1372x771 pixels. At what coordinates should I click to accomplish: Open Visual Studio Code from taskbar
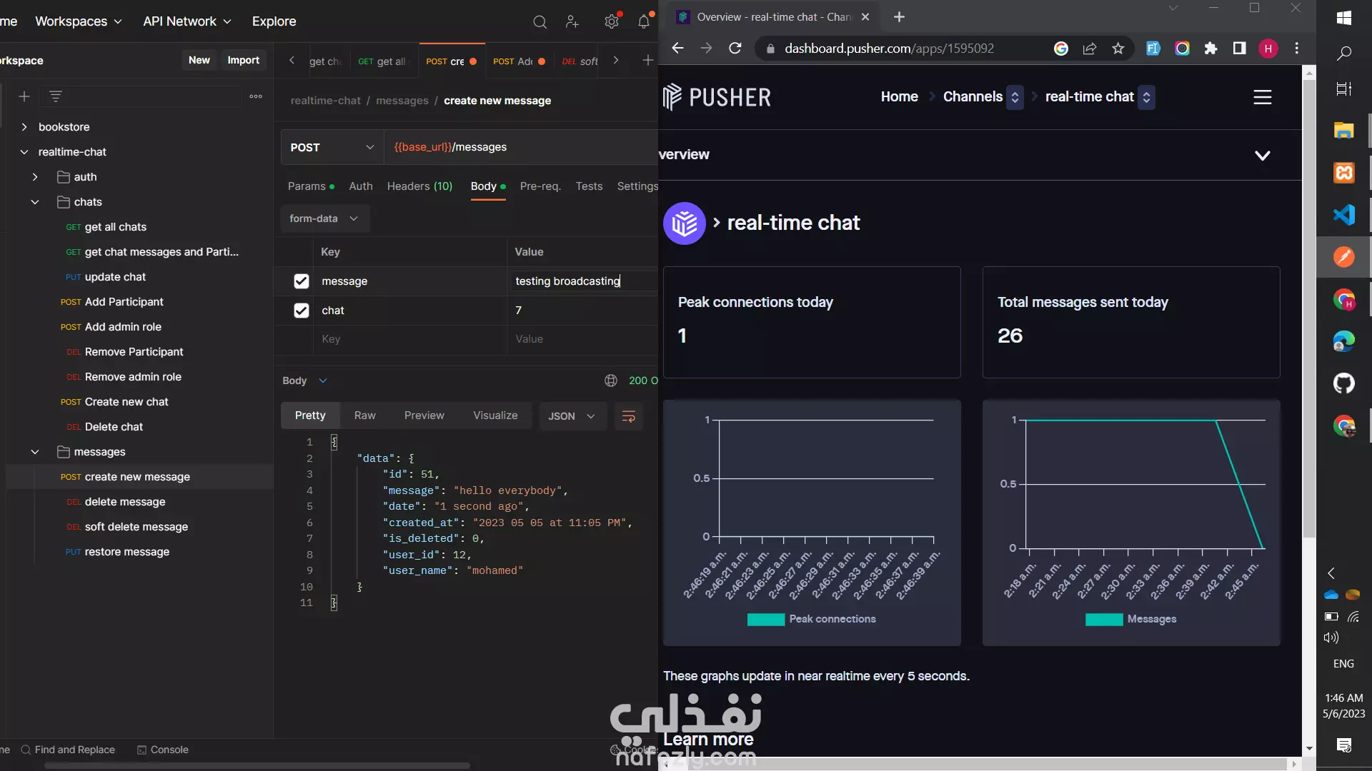(1344, 215)
